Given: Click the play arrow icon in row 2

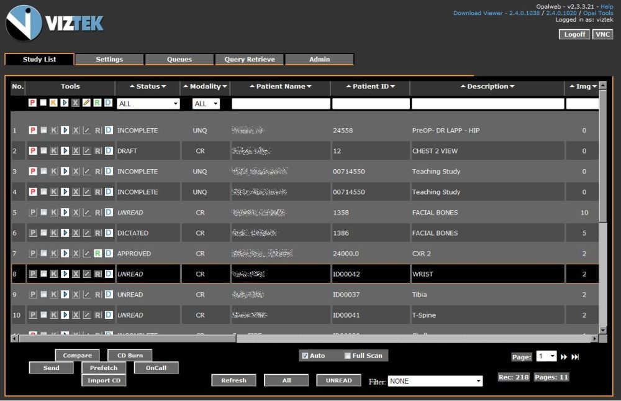Looking at the screenshot, I should [x=65, y=151].
